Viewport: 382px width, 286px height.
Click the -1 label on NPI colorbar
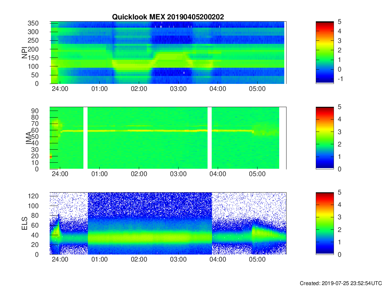point(340,79)
